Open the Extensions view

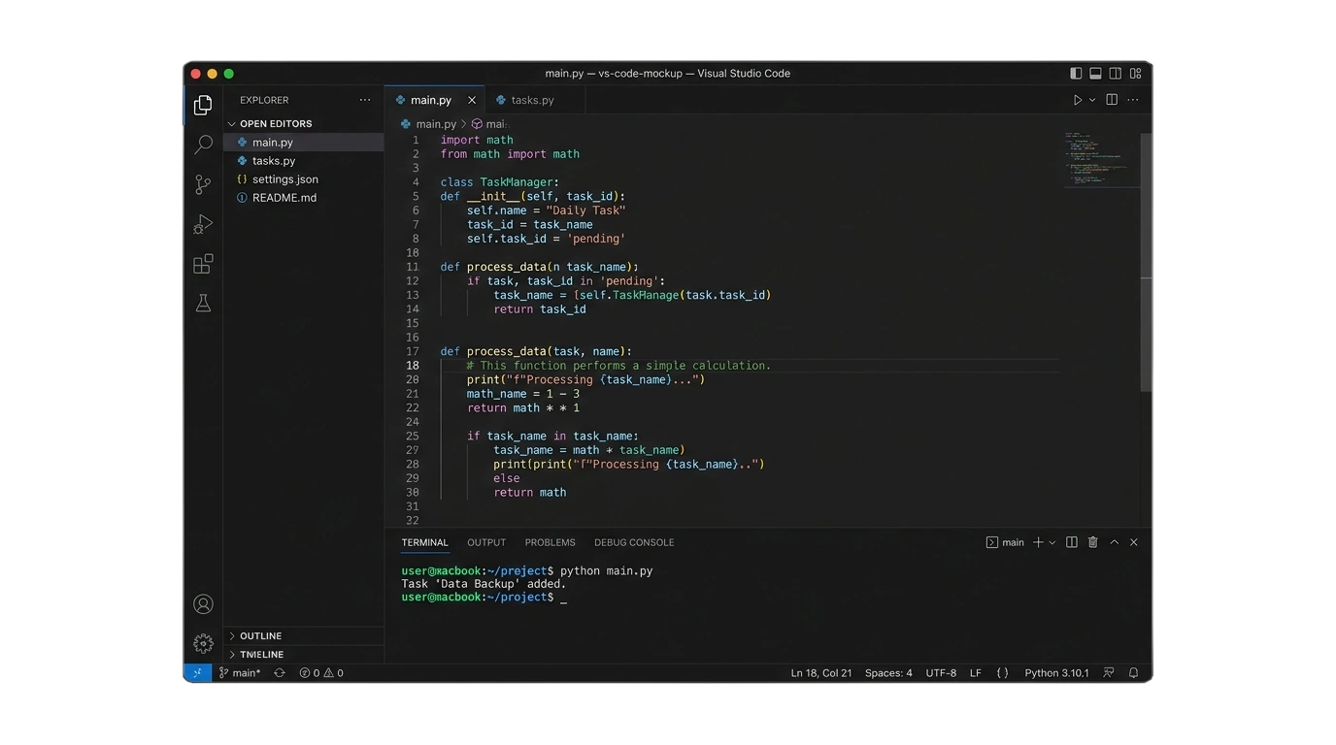pos(203,263)
